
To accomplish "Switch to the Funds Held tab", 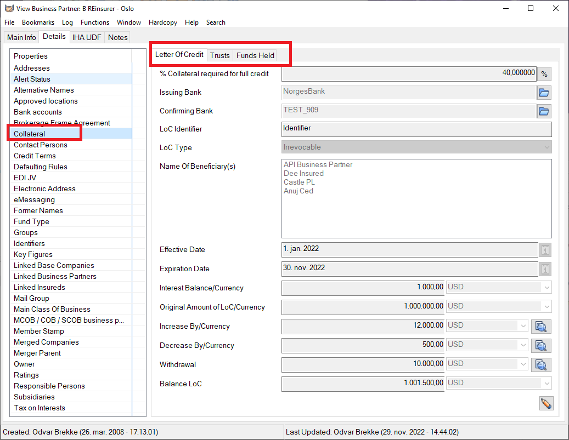I will point(255,55).
